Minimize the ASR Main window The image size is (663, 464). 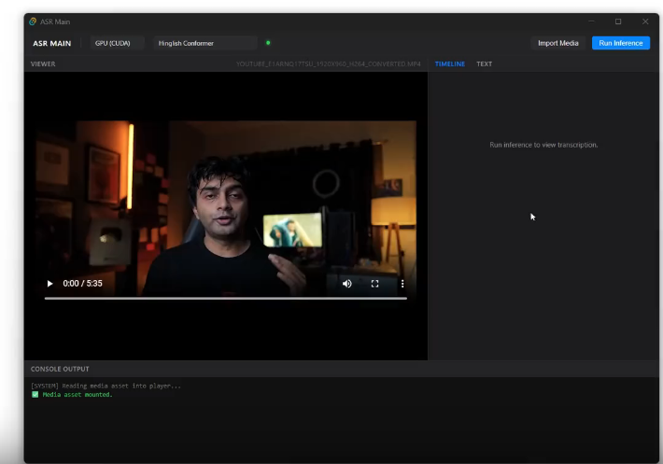(x=591, y=21)
